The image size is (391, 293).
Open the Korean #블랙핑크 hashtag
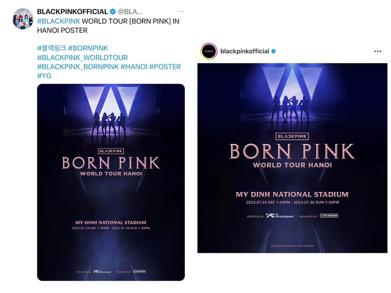tap(51, 48)
